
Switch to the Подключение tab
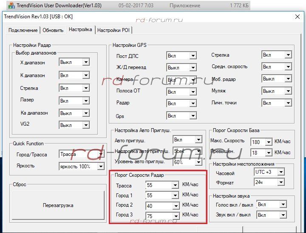pyautogui.click(x=23, y=30)
